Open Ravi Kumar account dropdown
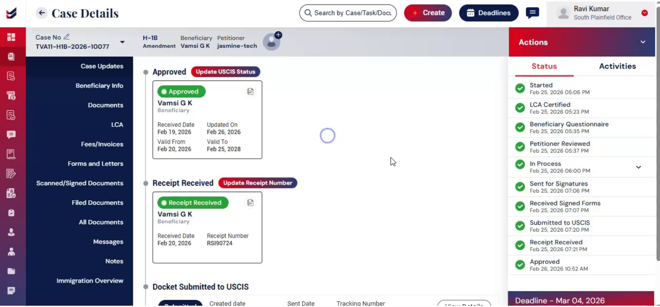 coord(645,13)
